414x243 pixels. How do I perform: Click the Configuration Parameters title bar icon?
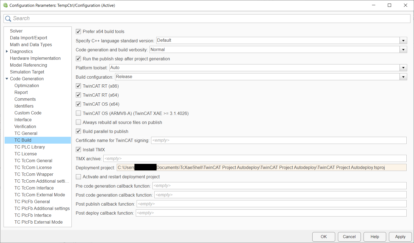[5, 5]
